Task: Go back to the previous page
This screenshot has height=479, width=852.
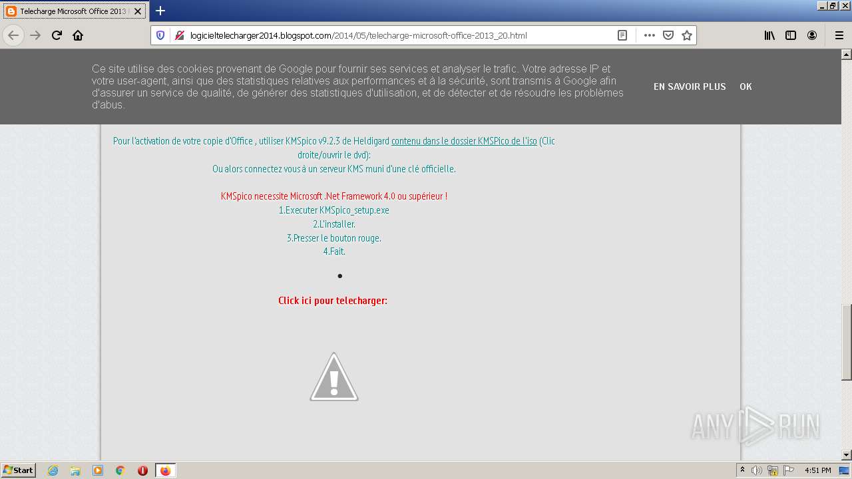Action: (x=13, y=35)
